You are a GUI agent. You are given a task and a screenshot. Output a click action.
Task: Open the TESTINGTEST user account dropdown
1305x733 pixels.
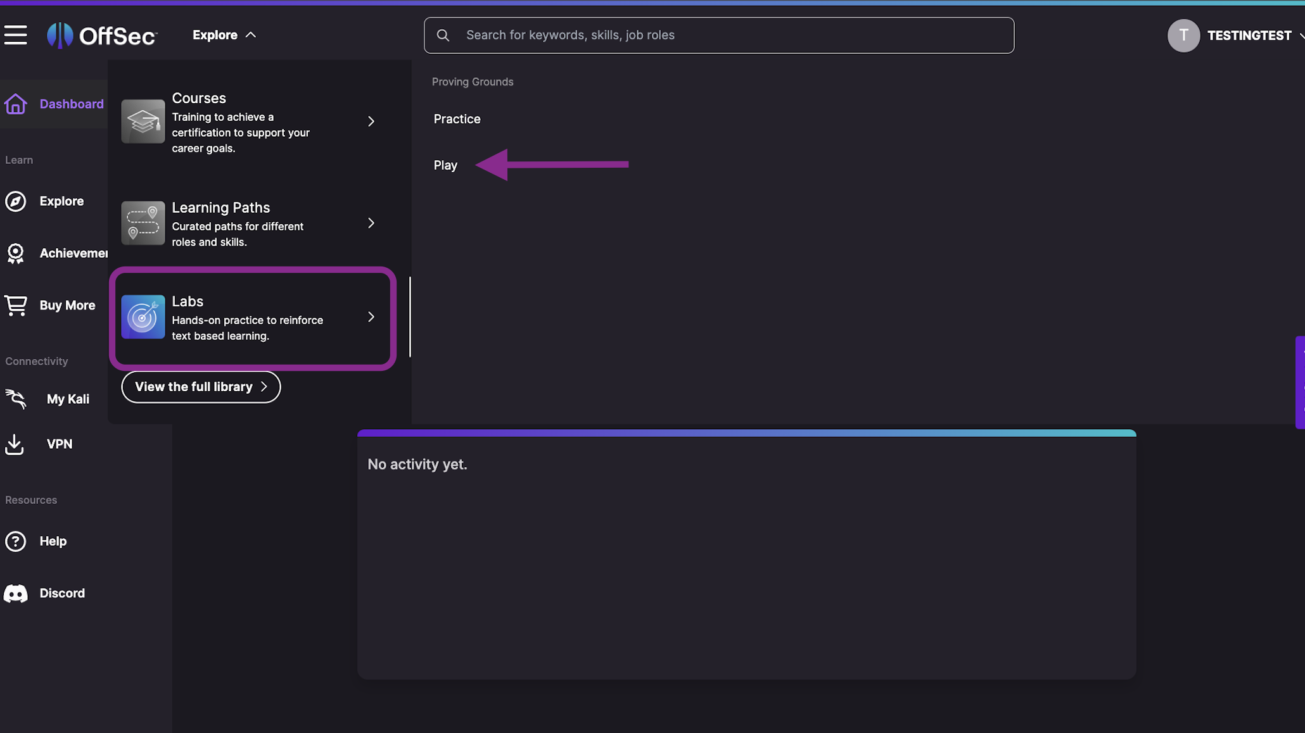(1249, 35)
